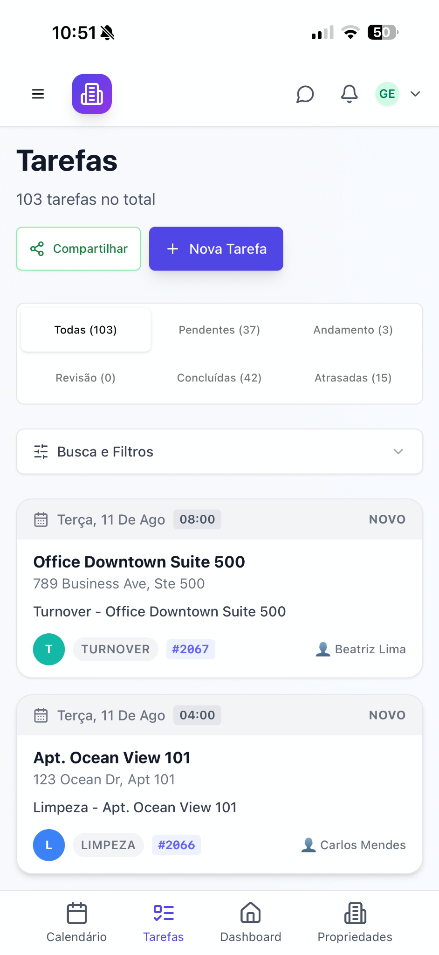Go to Calendário in bottom navigation

tap(77, 922)
